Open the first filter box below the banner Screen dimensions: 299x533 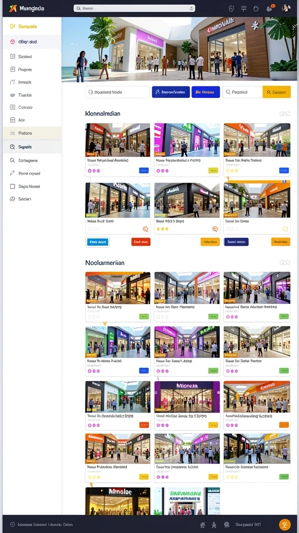(117, 92)
